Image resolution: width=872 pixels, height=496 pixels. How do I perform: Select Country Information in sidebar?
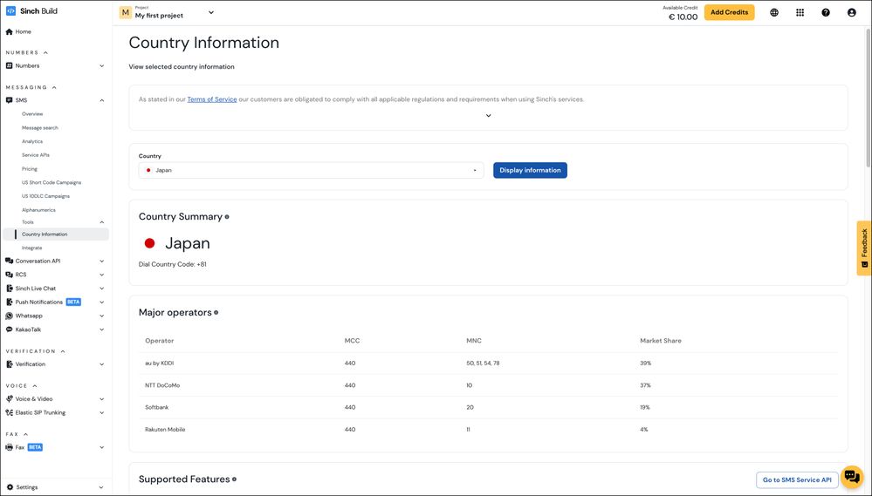click(56, 234)
